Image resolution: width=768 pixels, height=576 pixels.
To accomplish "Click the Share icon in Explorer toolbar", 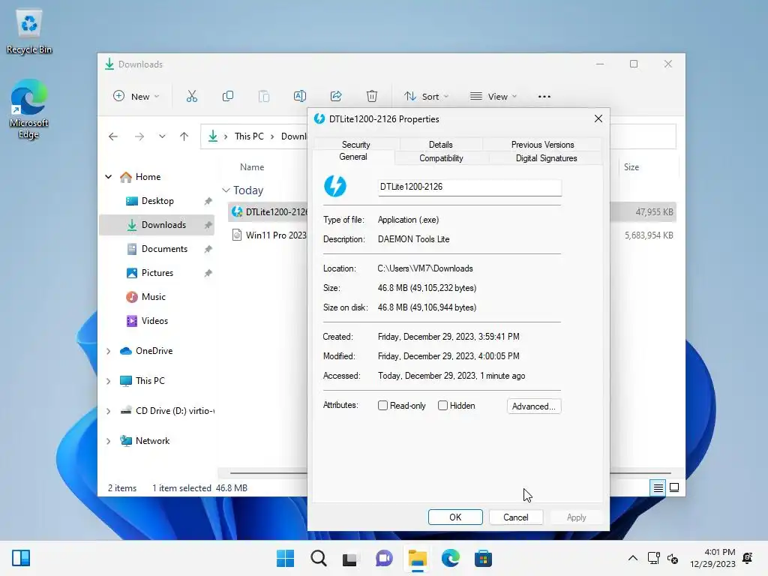I will (x=336, y=97).
